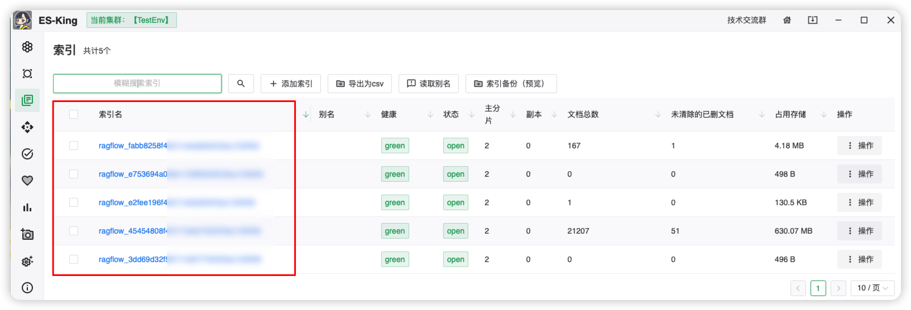Open the ragflow_fabb8258f4 index link
911x310 pixels.
coord(179,146)
